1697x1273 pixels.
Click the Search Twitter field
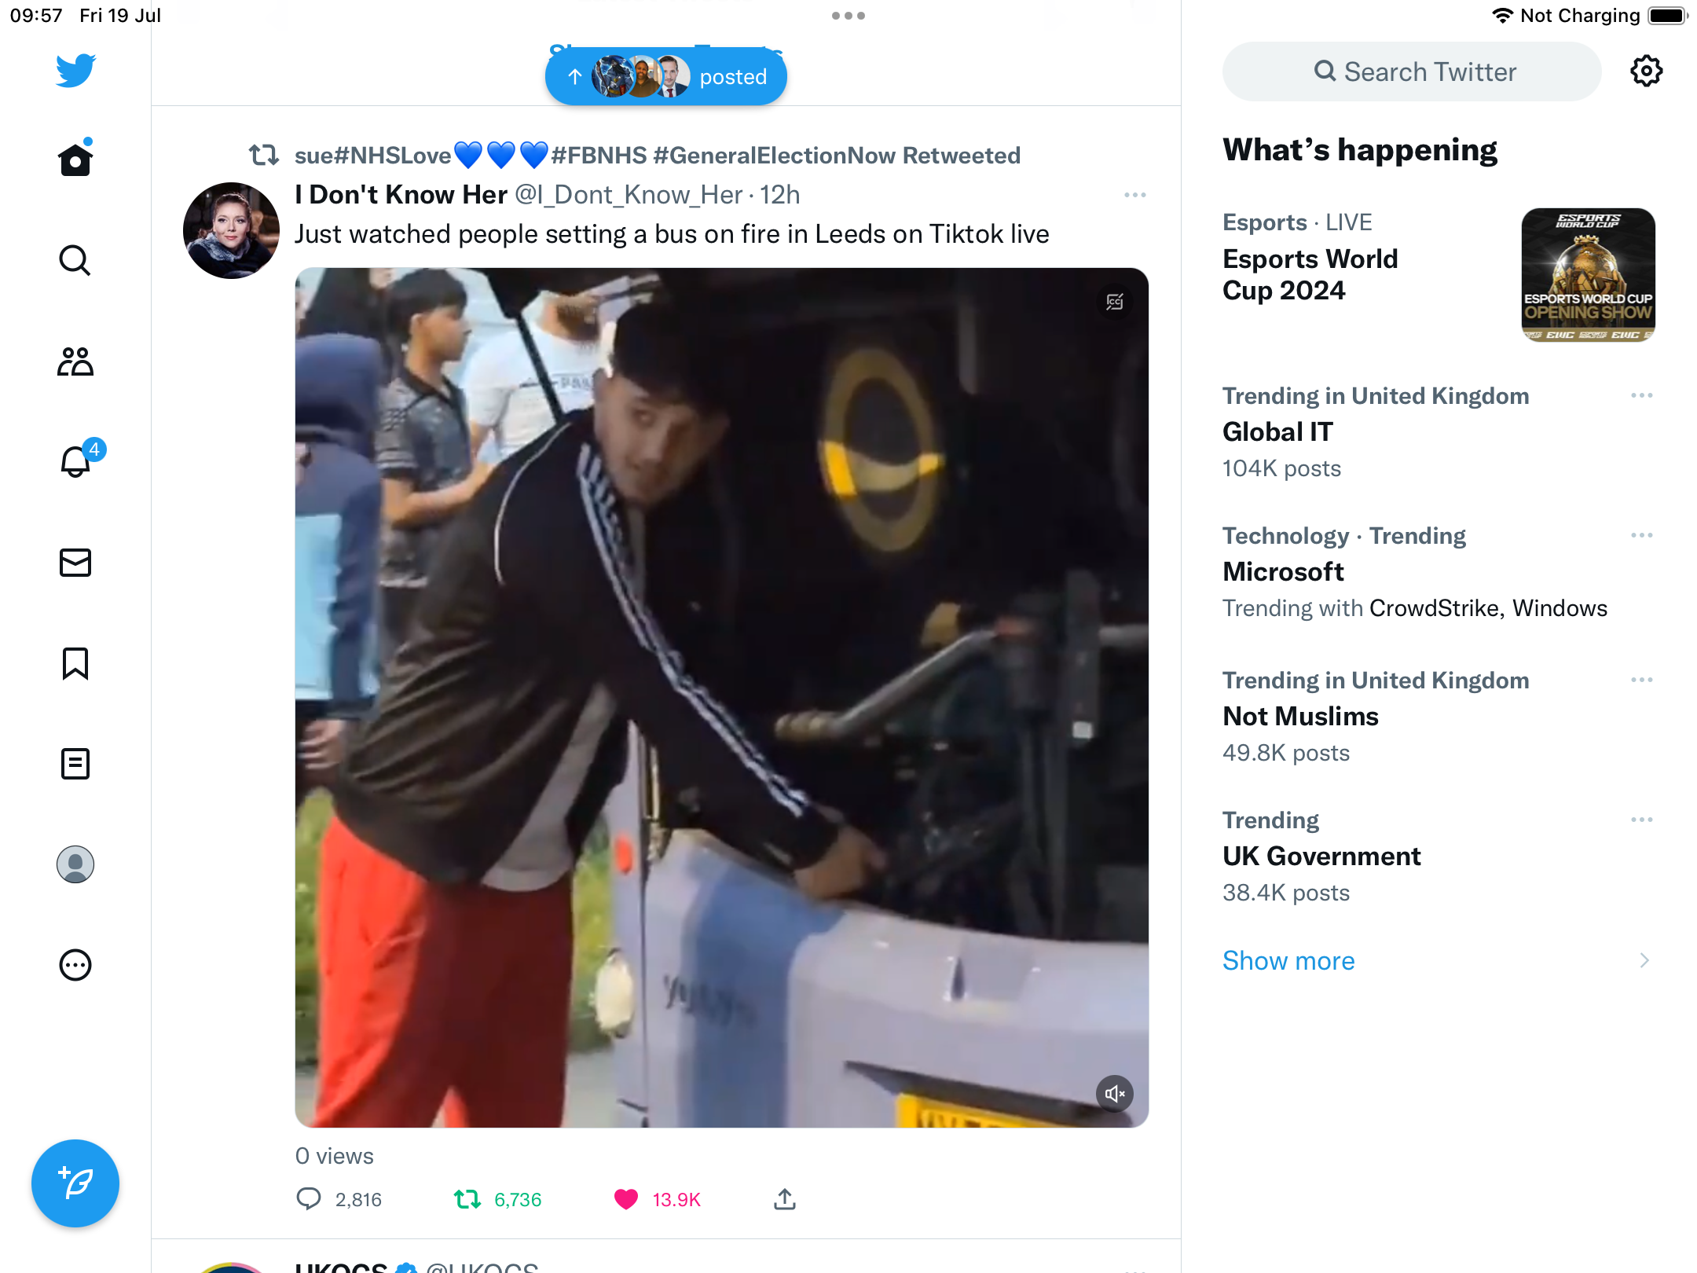point(1413,72)
